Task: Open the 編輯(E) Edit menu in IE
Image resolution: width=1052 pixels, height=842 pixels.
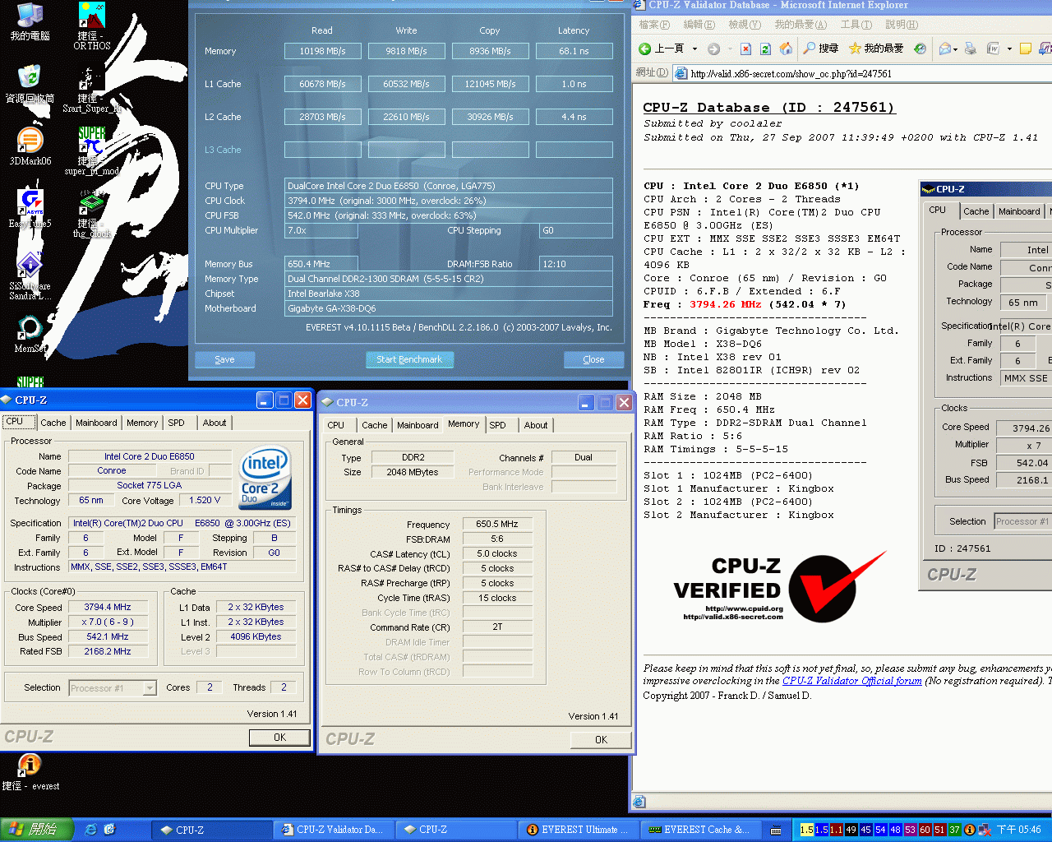Action: pos(699,25)
